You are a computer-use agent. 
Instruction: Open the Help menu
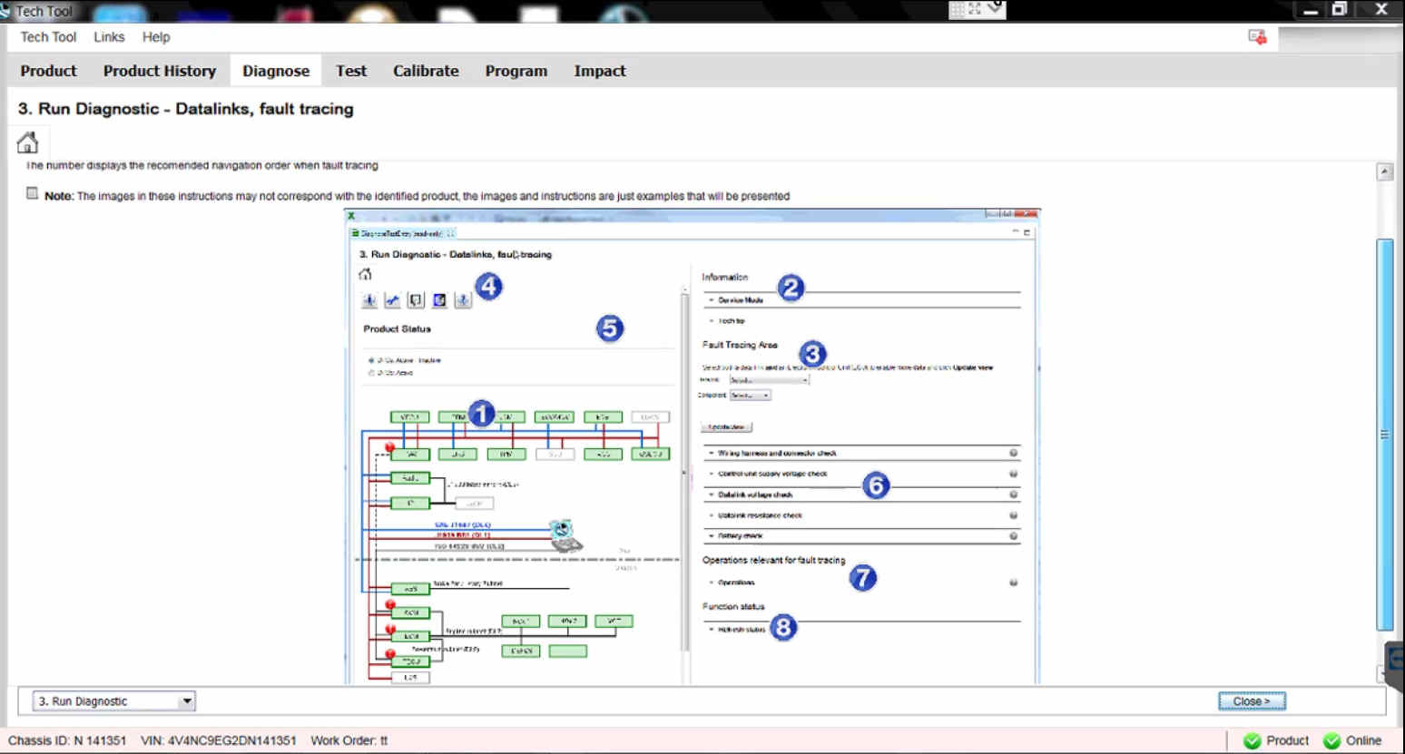156,37
